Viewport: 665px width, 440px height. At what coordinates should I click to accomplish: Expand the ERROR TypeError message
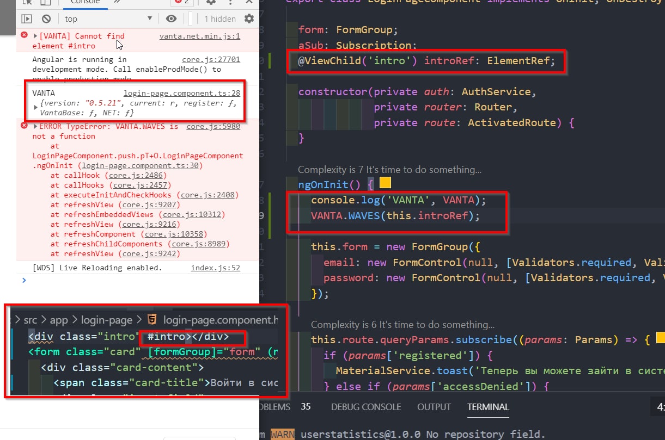(x=35, y=126)
